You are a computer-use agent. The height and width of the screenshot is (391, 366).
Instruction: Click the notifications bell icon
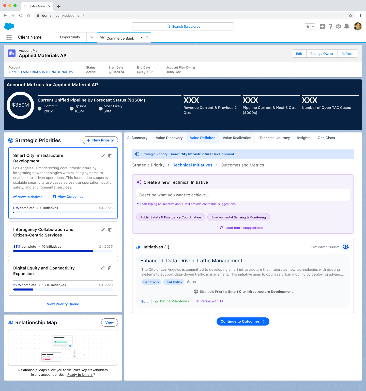point(346,26)
